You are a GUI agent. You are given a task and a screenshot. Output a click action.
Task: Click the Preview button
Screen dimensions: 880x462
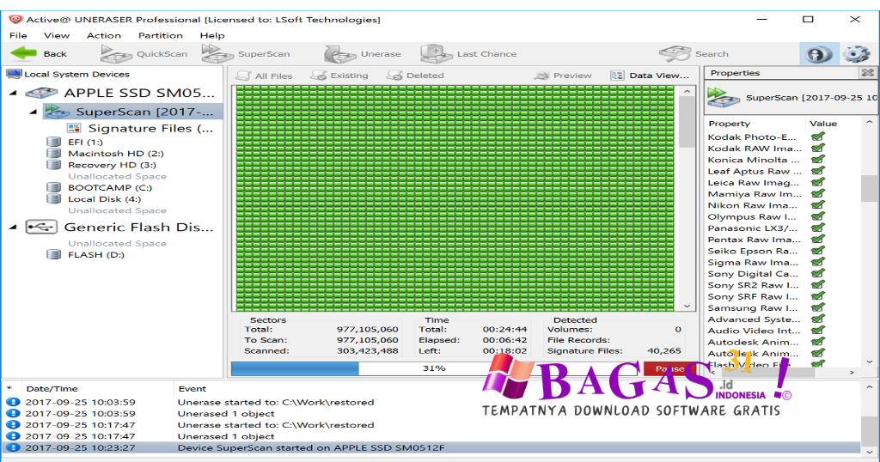[x=563, y=75]
